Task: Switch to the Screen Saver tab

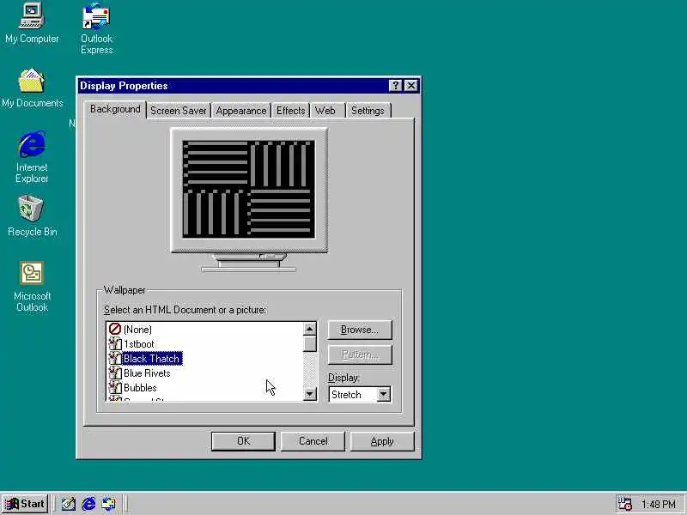Action: coord(179,111)
